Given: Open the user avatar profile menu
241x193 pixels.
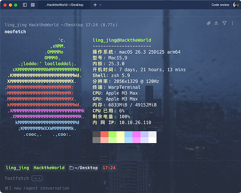Looking at the screenshot, I should coord(236,5).
